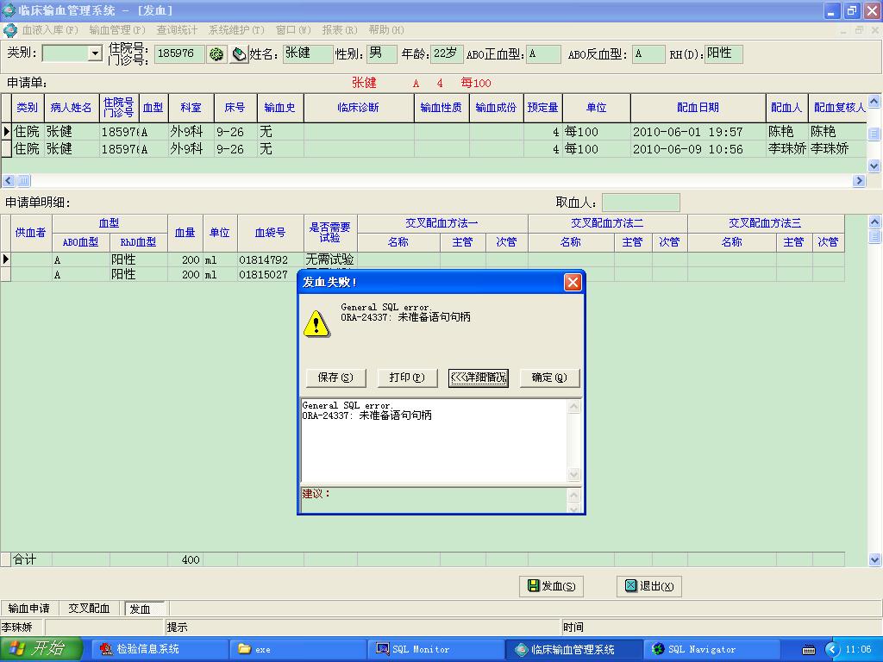Click the 申请单 horizontal scrollbar's left arrow

coord(9,181)
